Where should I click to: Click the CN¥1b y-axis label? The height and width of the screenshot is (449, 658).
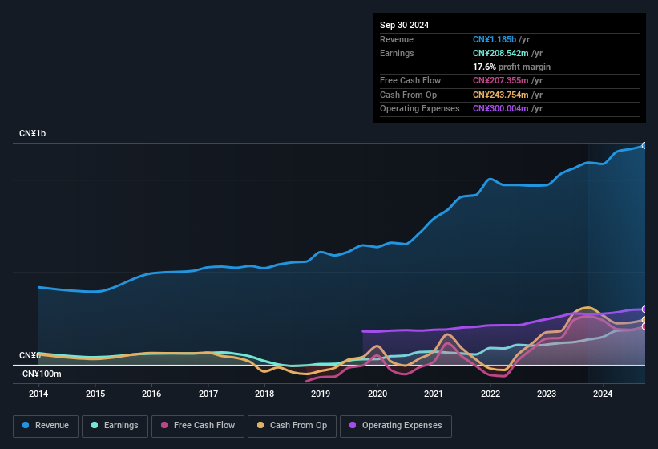point(32,133)
